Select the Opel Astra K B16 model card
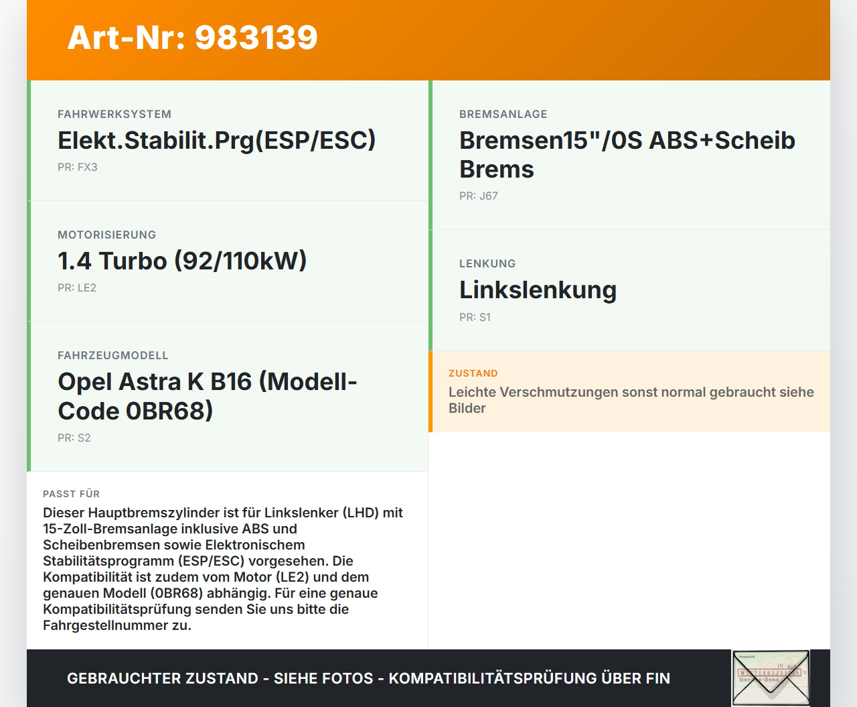Screen dimensions: 857x707 pyautogui.click(x=208, y=395)
